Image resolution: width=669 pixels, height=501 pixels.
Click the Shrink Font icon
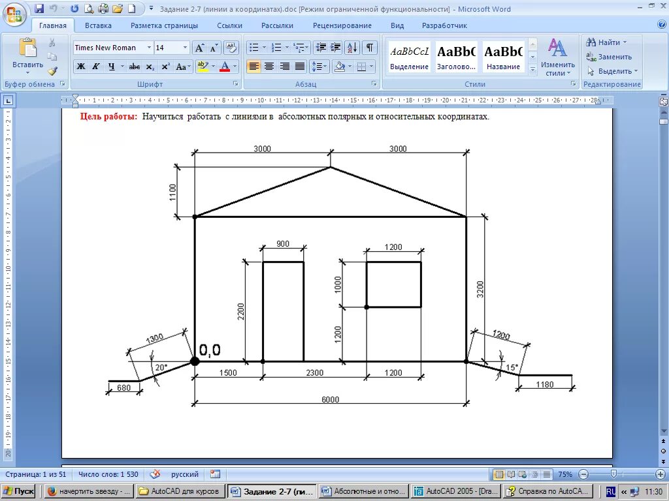pos(214,48)
